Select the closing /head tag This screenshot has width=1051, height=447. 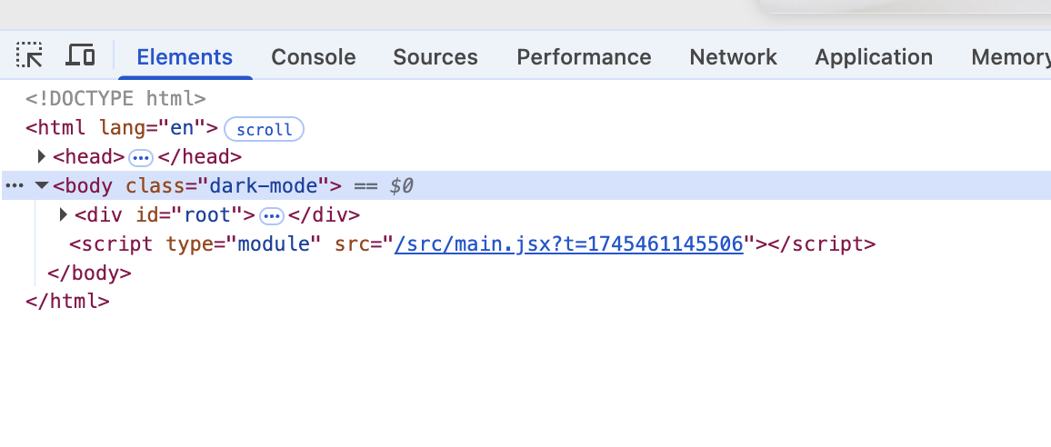click(x=200, y=157)
